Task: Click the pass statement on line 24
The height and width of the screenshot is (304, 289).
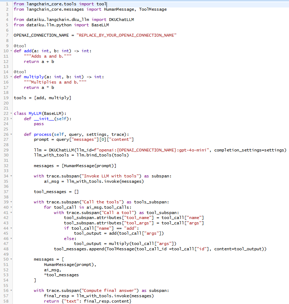Action: click(39, 124)
